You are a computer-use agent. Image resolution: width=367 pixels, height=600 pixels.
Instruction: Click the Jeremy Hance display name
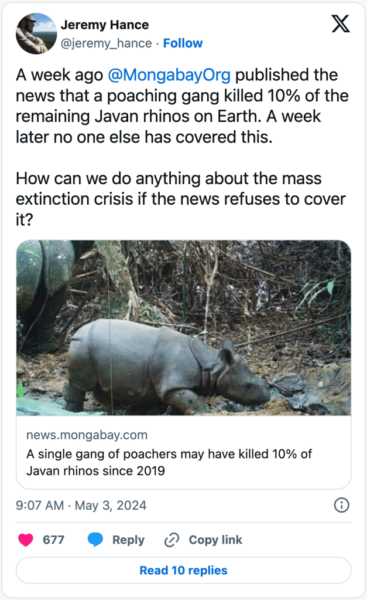click(x=105, y=25)
